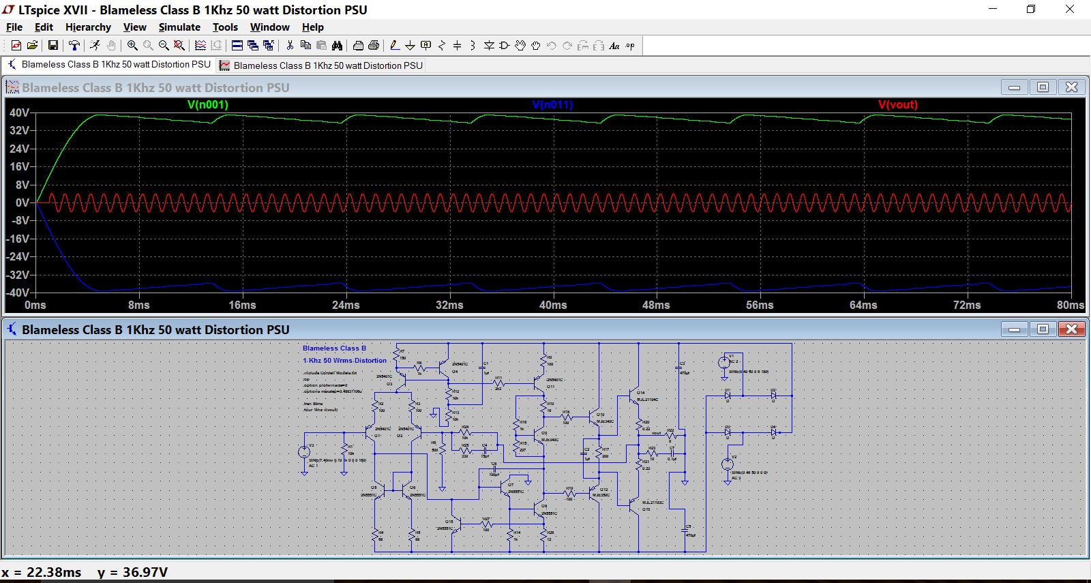Save the schematic using the floppy disk icon
This screenshot has width=1091, height=583.
click(53, 46)
